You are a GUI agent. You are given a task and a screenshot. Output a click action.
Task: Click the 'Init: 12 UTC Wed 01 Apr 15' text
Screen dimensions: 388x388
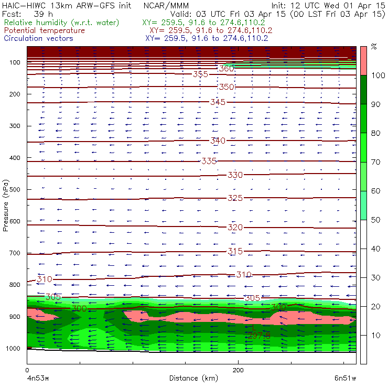[x=328, y=5]
